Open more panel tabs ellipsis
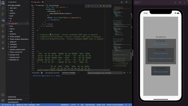 click(x=78, y=73)
